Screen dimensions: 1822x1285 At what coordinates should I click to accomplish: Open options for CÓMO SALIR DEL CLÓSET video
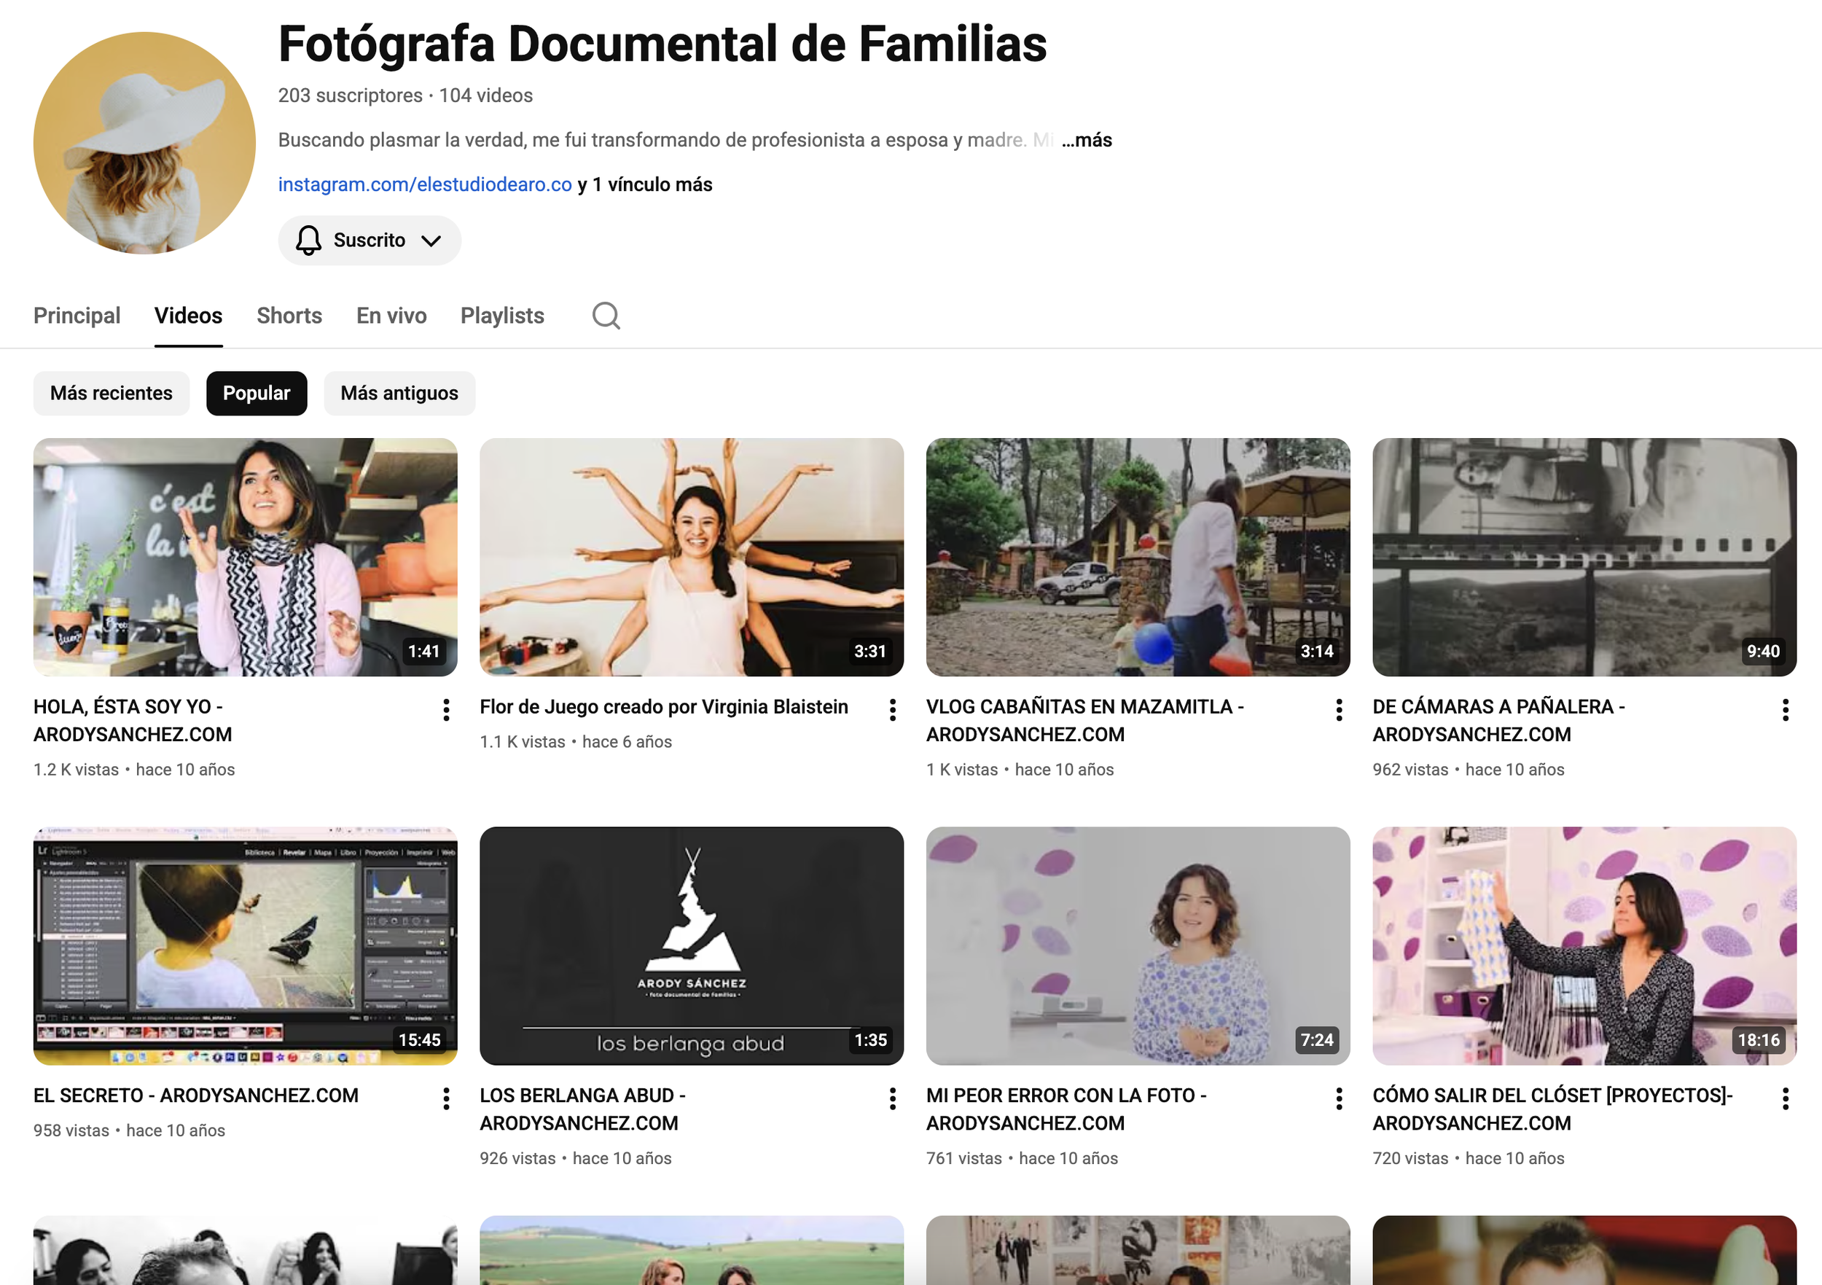[x=1785, y=1098]
